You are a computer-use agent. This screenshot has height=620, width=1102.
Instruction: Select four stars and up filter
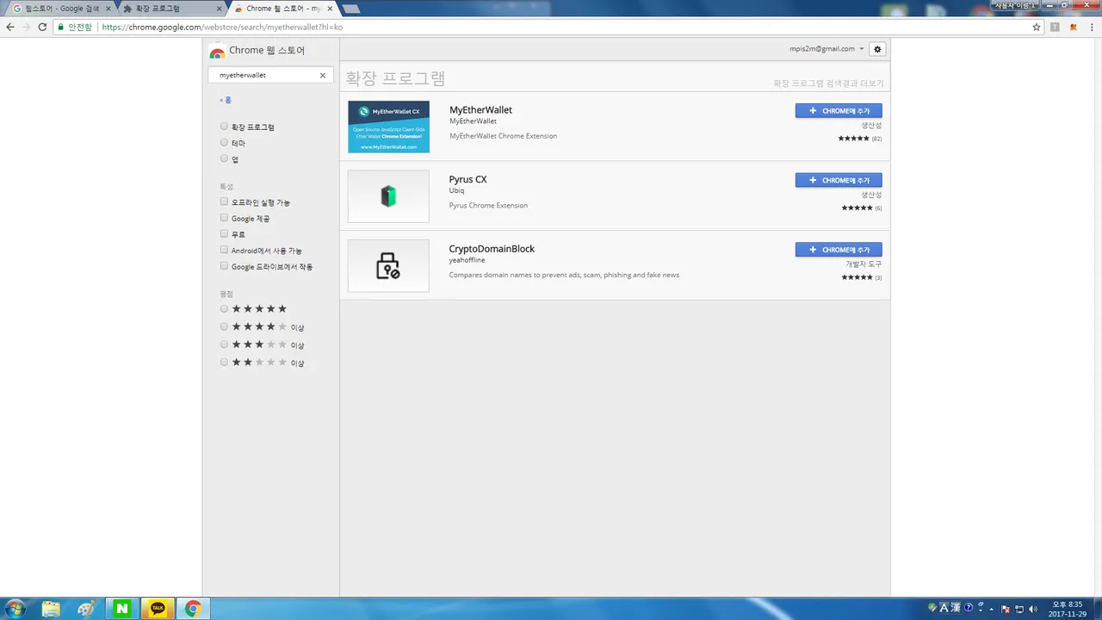tap(224, 326)
